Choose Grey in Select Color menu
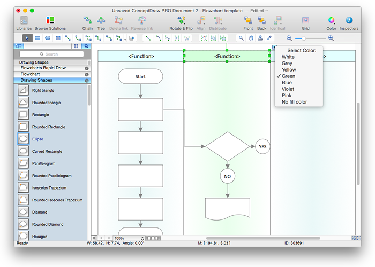This screenshot has width=375, height=267. [x=299, y=63]
